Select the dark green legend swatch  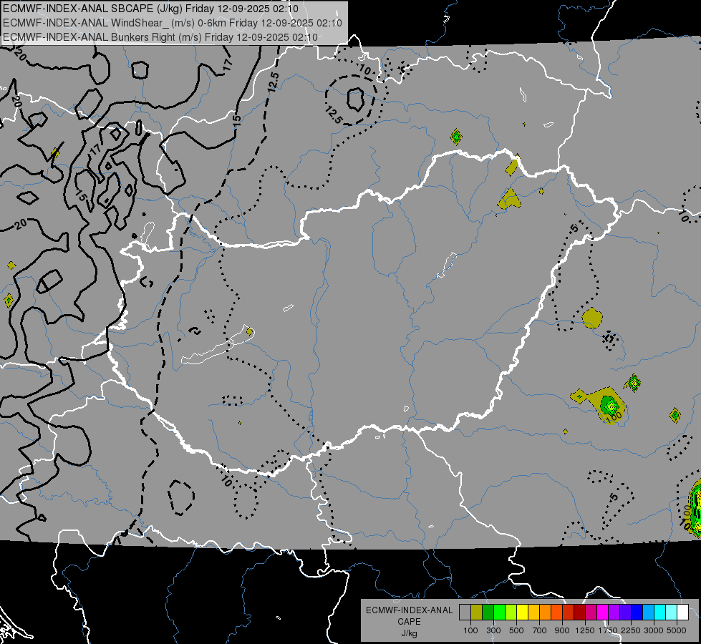click(488, 613)
